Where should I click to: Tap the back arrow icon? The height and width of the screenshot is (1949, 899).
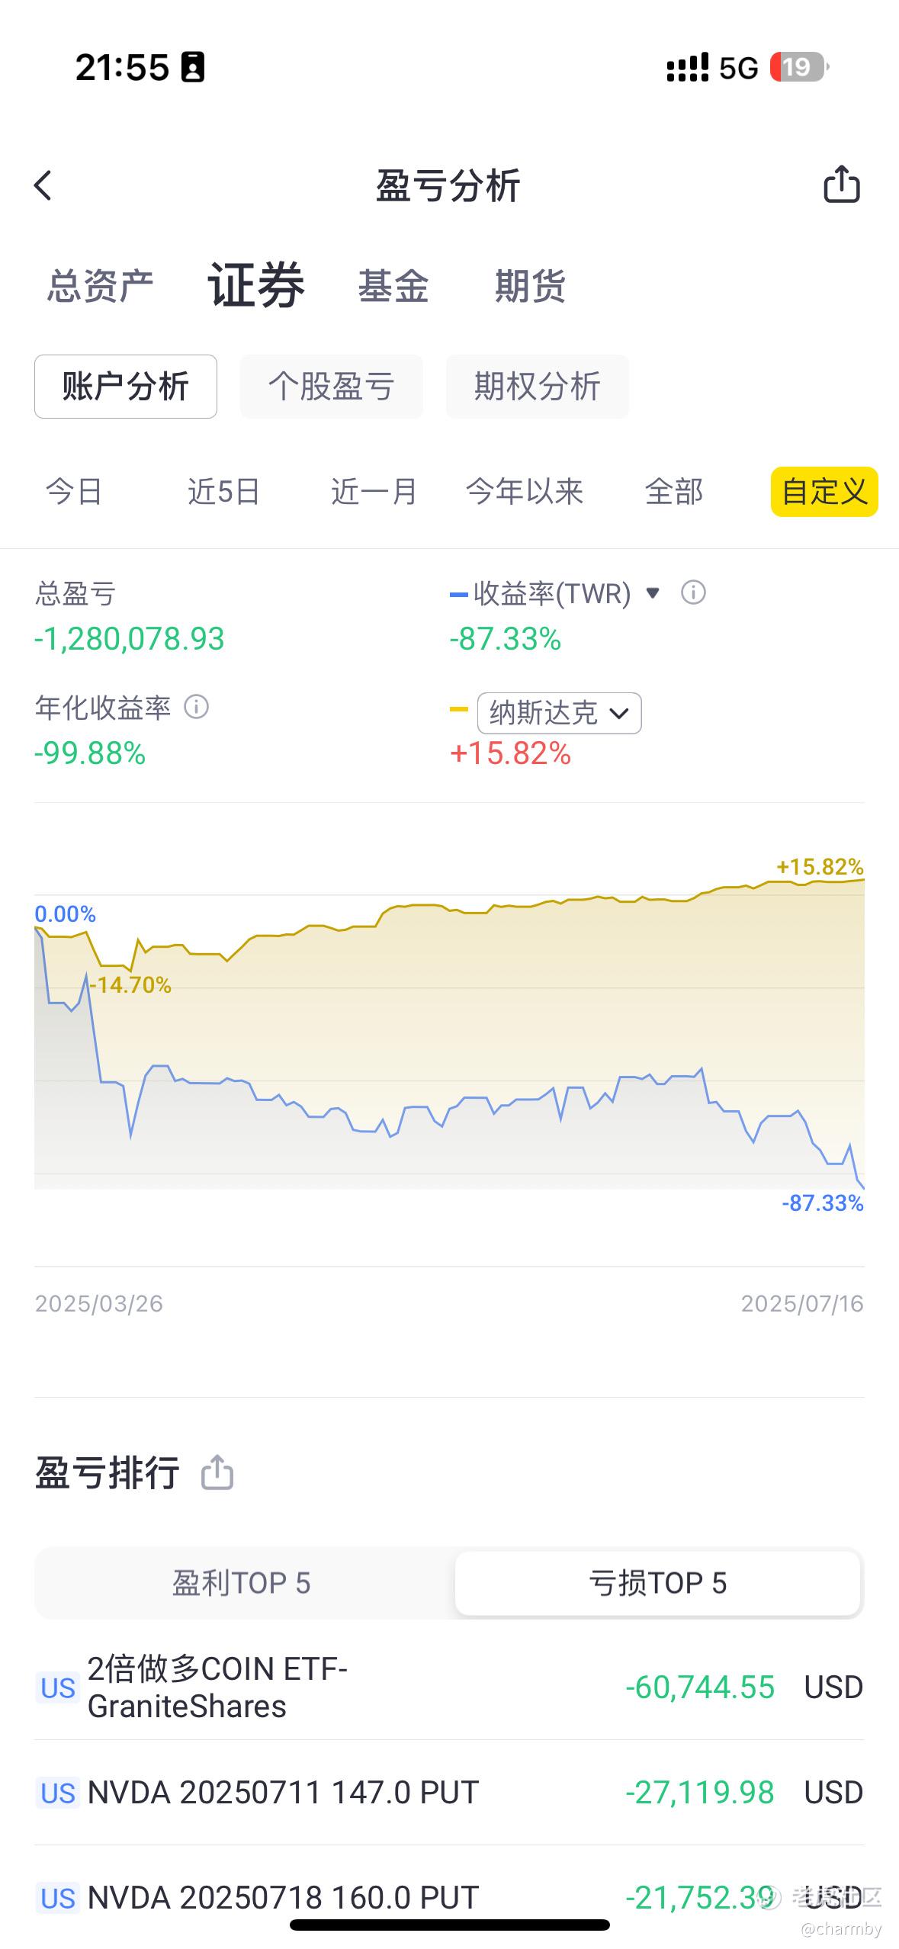(43, 185)
